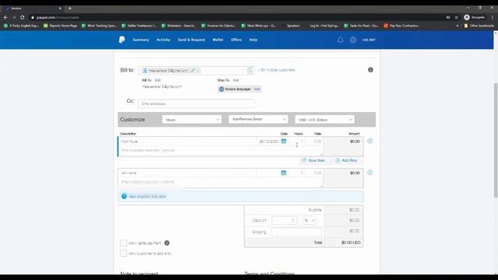498x280 pixels.
Task: Click the plus icon of Add another line item
Action: click(x=124, y=197)
